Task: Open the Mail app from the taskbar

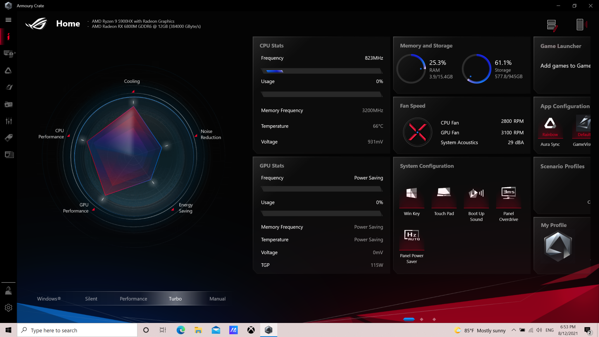Action: point(216,330)
